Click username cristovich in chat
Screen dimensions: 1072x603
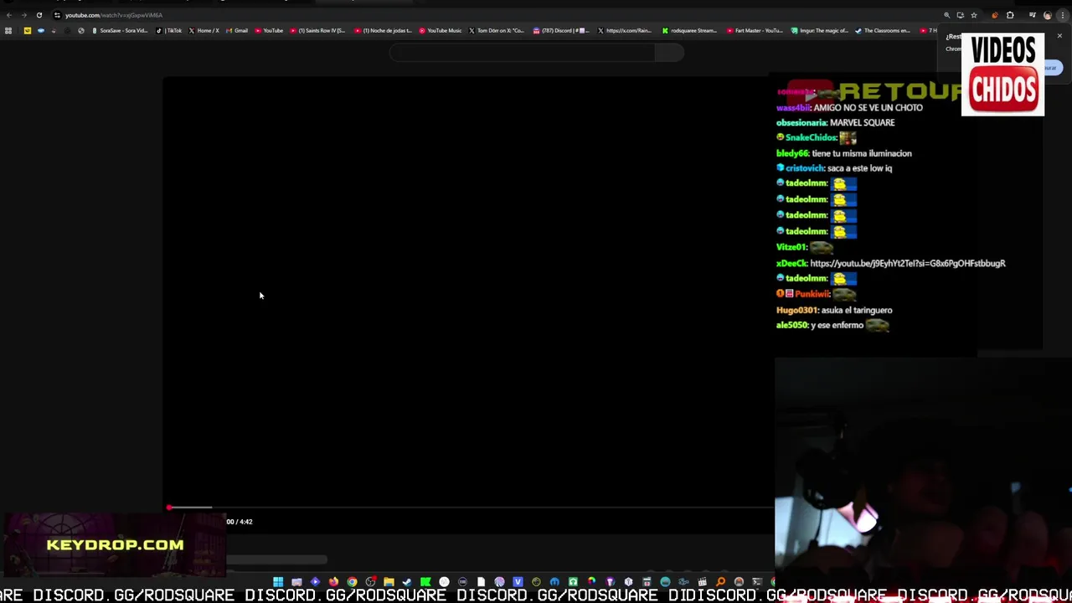pyautogui.click(x=805, y=168)
